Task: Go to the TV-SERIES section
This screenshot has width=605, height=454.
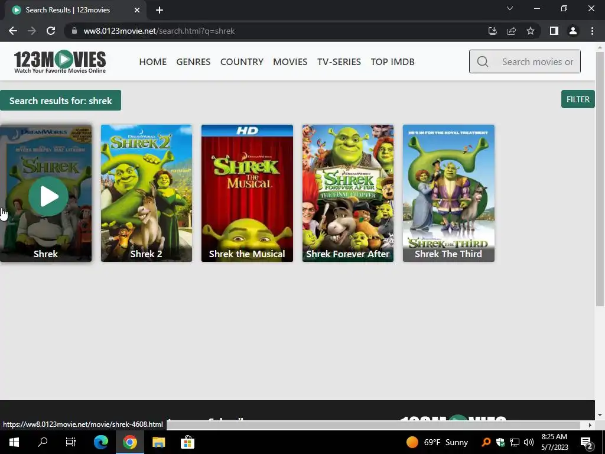Action: coord(339,61)
